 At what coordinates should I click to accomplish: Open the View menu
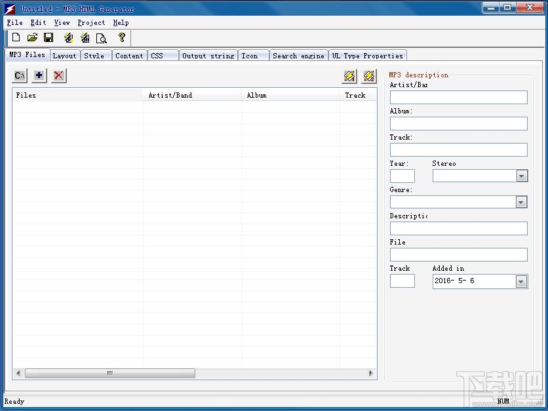pyautogui.click(x=62, y=23)
